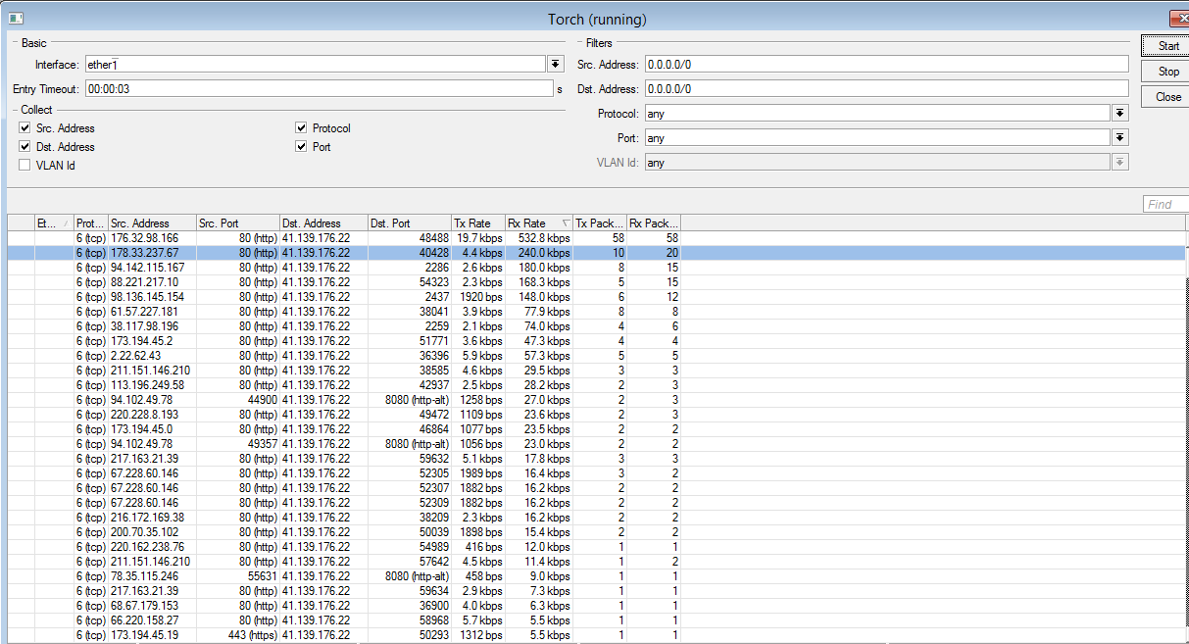Toggle the Dst. Address collect checkbox
Viewport: 1189px width, 644px height.
(x=25, y=147)
